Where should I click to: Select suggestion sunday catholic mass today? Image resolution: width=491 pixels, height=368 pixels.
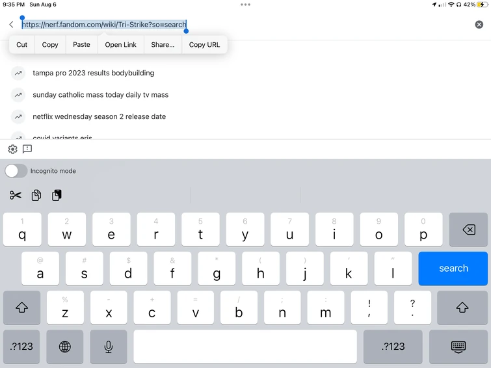[x=101, y=95]
